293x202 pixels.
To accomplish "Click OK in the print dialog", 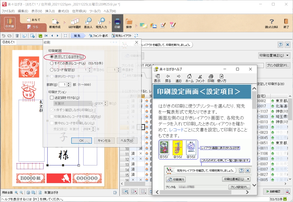I will pos(81,140).
